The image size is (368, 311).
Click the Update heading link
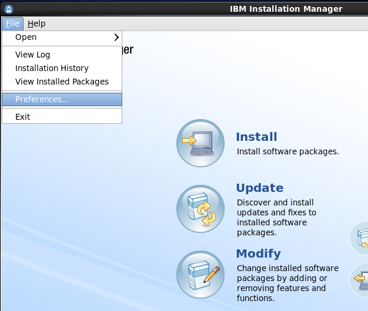[x=260, y=188]
